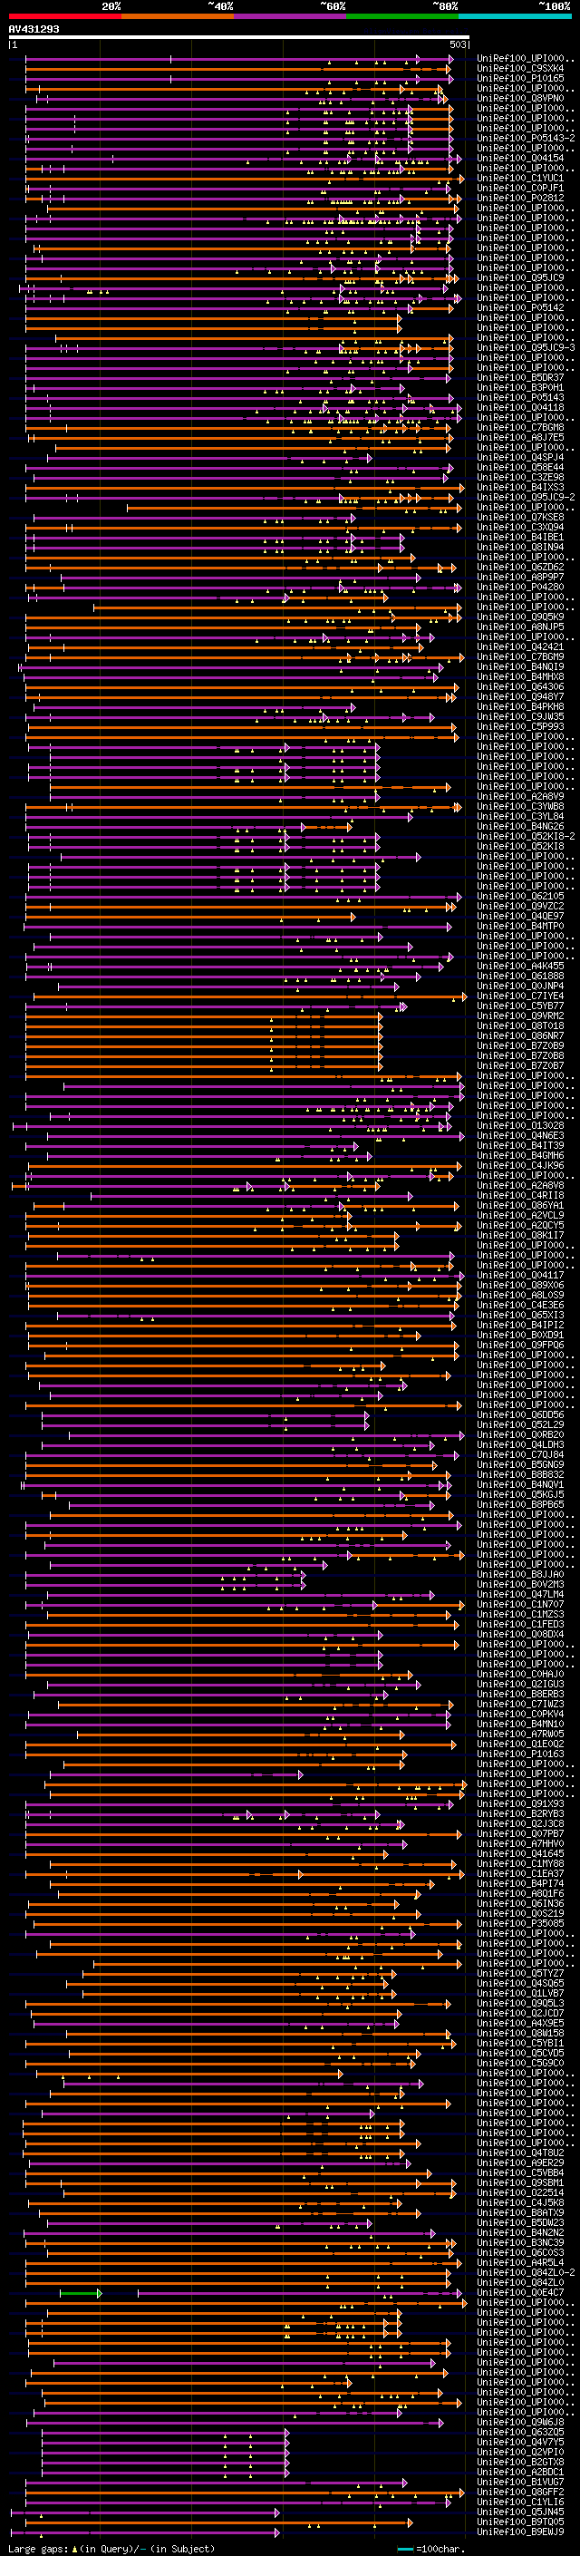Open hit UniRef100_B4GMH6
Image resolution: width=580 pixels, height=2556 pixels.
(520, 1155)
